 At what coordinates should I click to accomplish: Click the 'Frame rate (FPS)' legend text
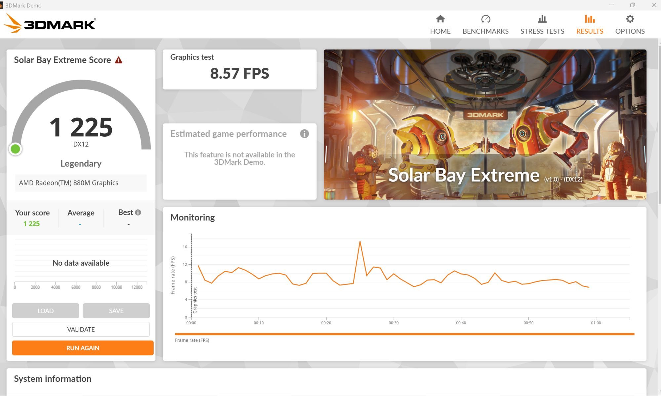point(192,340)
